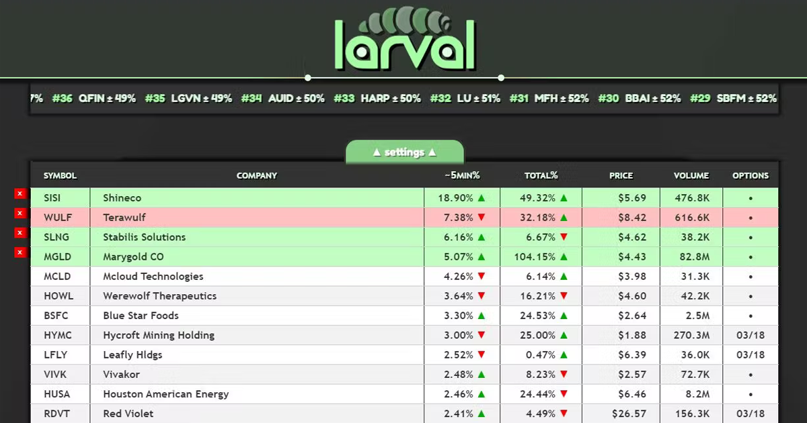
Task: Remove the MGLD Marygold row with red X
Action: coord(20,252)
